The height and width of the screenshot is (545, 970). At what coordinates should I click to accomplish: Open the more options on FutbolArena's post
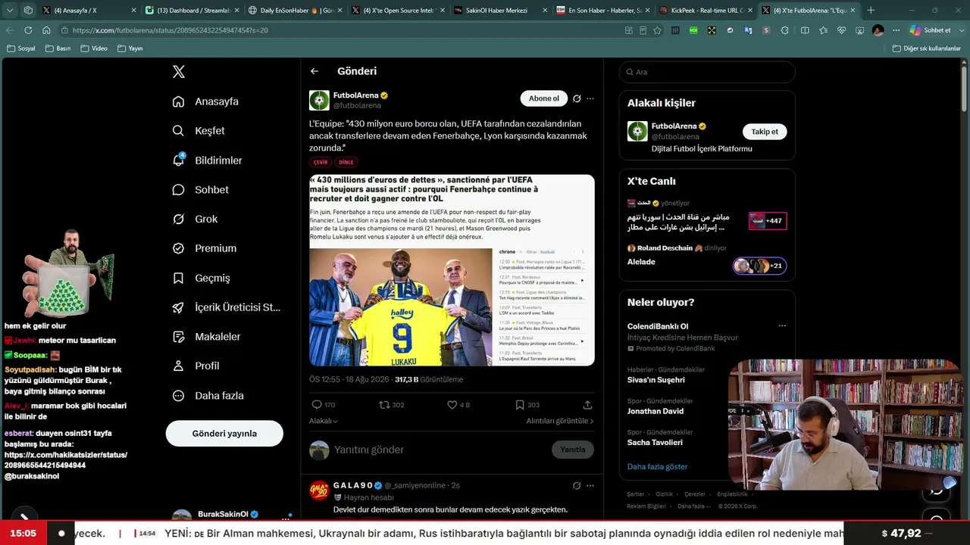pyautogui.click(x=590, y=98)
